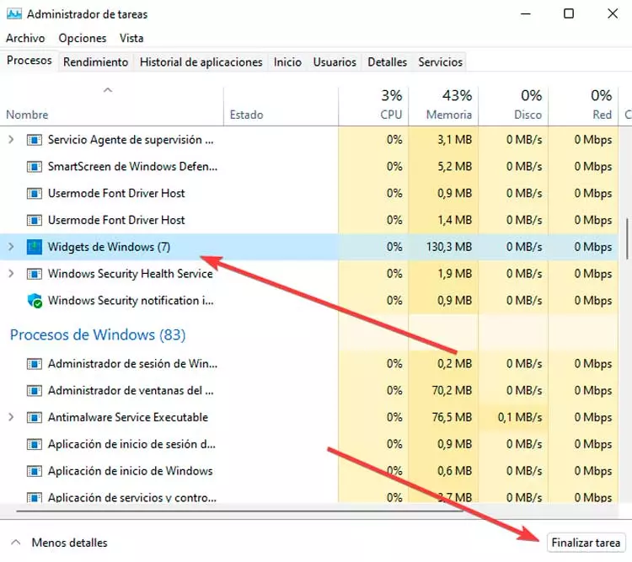Open the Vista menu
The height and width of the screenshot is (562, 632).
(x=131, y=38)
